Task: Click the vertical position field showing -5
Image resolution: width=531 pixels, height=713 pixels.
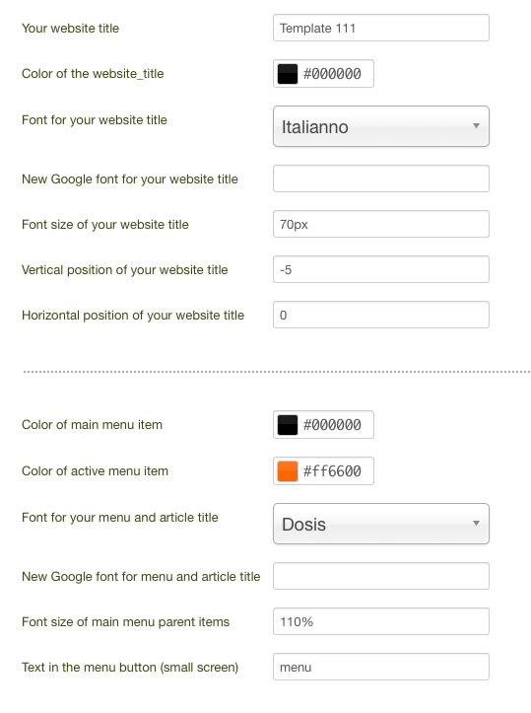Action: point(380,269)
